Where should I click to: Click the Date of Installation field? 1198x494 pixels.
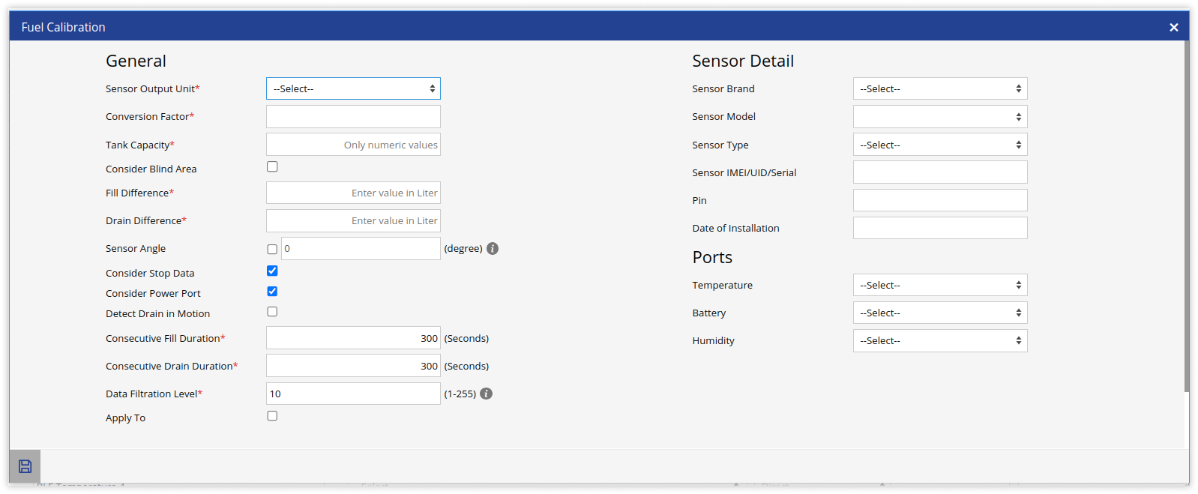(939, 228)
